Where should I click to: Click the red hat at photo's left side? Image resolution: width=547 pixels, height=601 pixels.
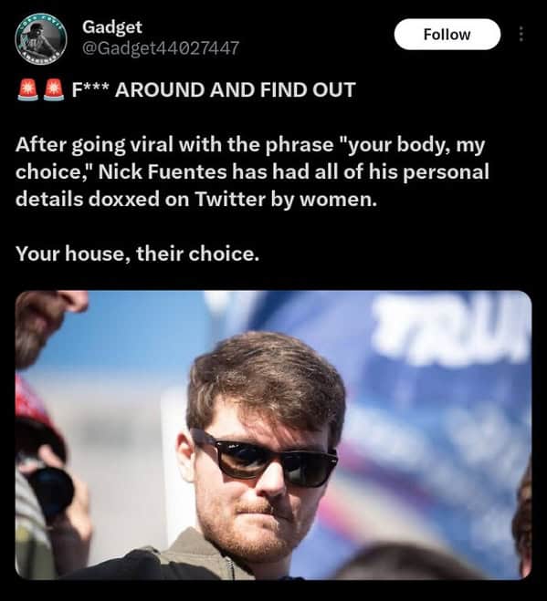[35, 410]
